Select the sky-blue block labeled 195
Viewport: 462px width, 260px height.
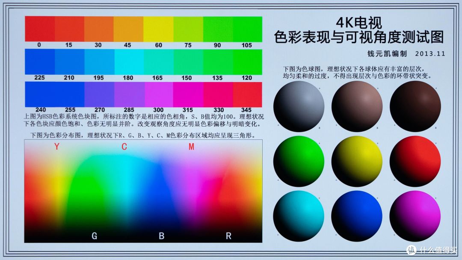click(99, 62)
